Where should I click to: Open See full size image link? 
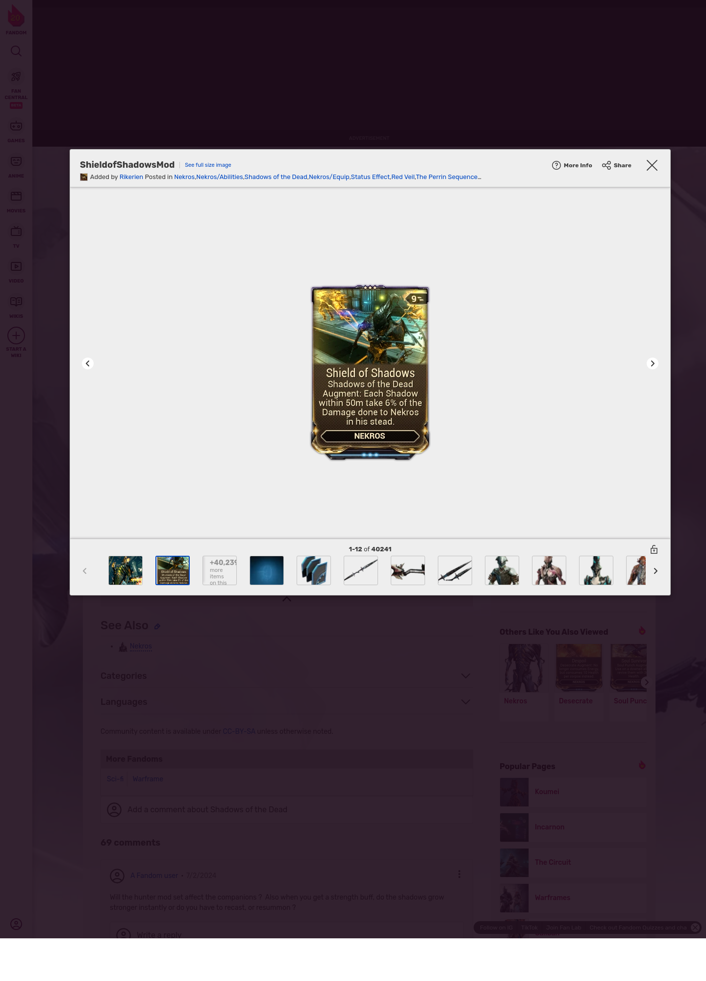[x=208, y=165]
